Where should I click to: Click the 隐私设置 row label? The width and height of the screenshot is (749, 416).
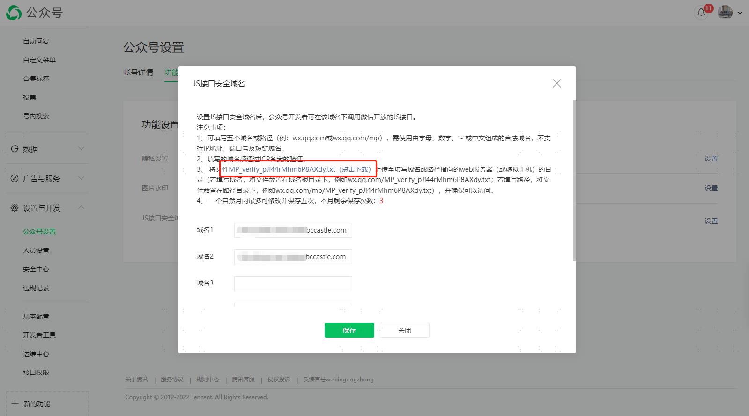click(x=155, y=159)
